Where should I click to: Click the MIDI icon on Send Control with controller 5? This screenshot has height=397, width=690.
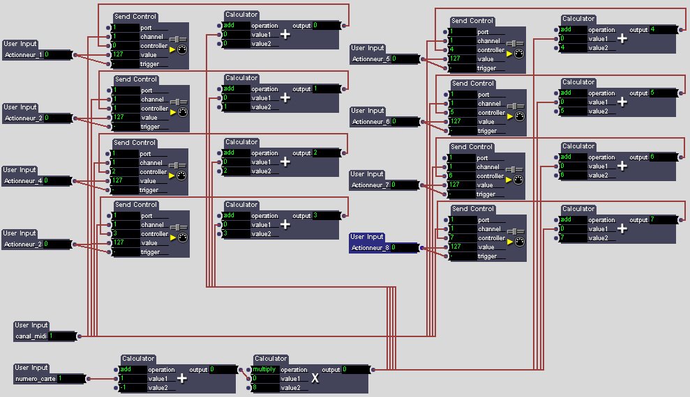coord(518,117)
